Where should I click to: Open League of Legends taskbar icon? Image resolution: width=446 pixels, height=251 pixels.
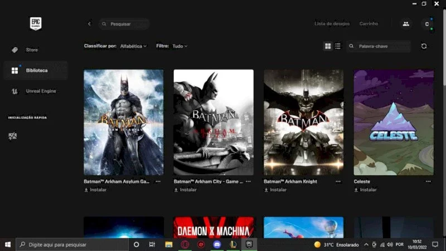pyautogui.click(x=233, y=244)
